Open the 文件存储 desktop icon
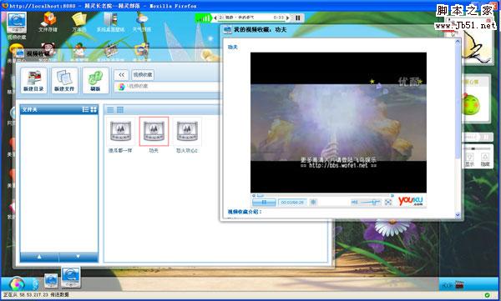This screenshot has width=501, height=301. pos(48,22)
